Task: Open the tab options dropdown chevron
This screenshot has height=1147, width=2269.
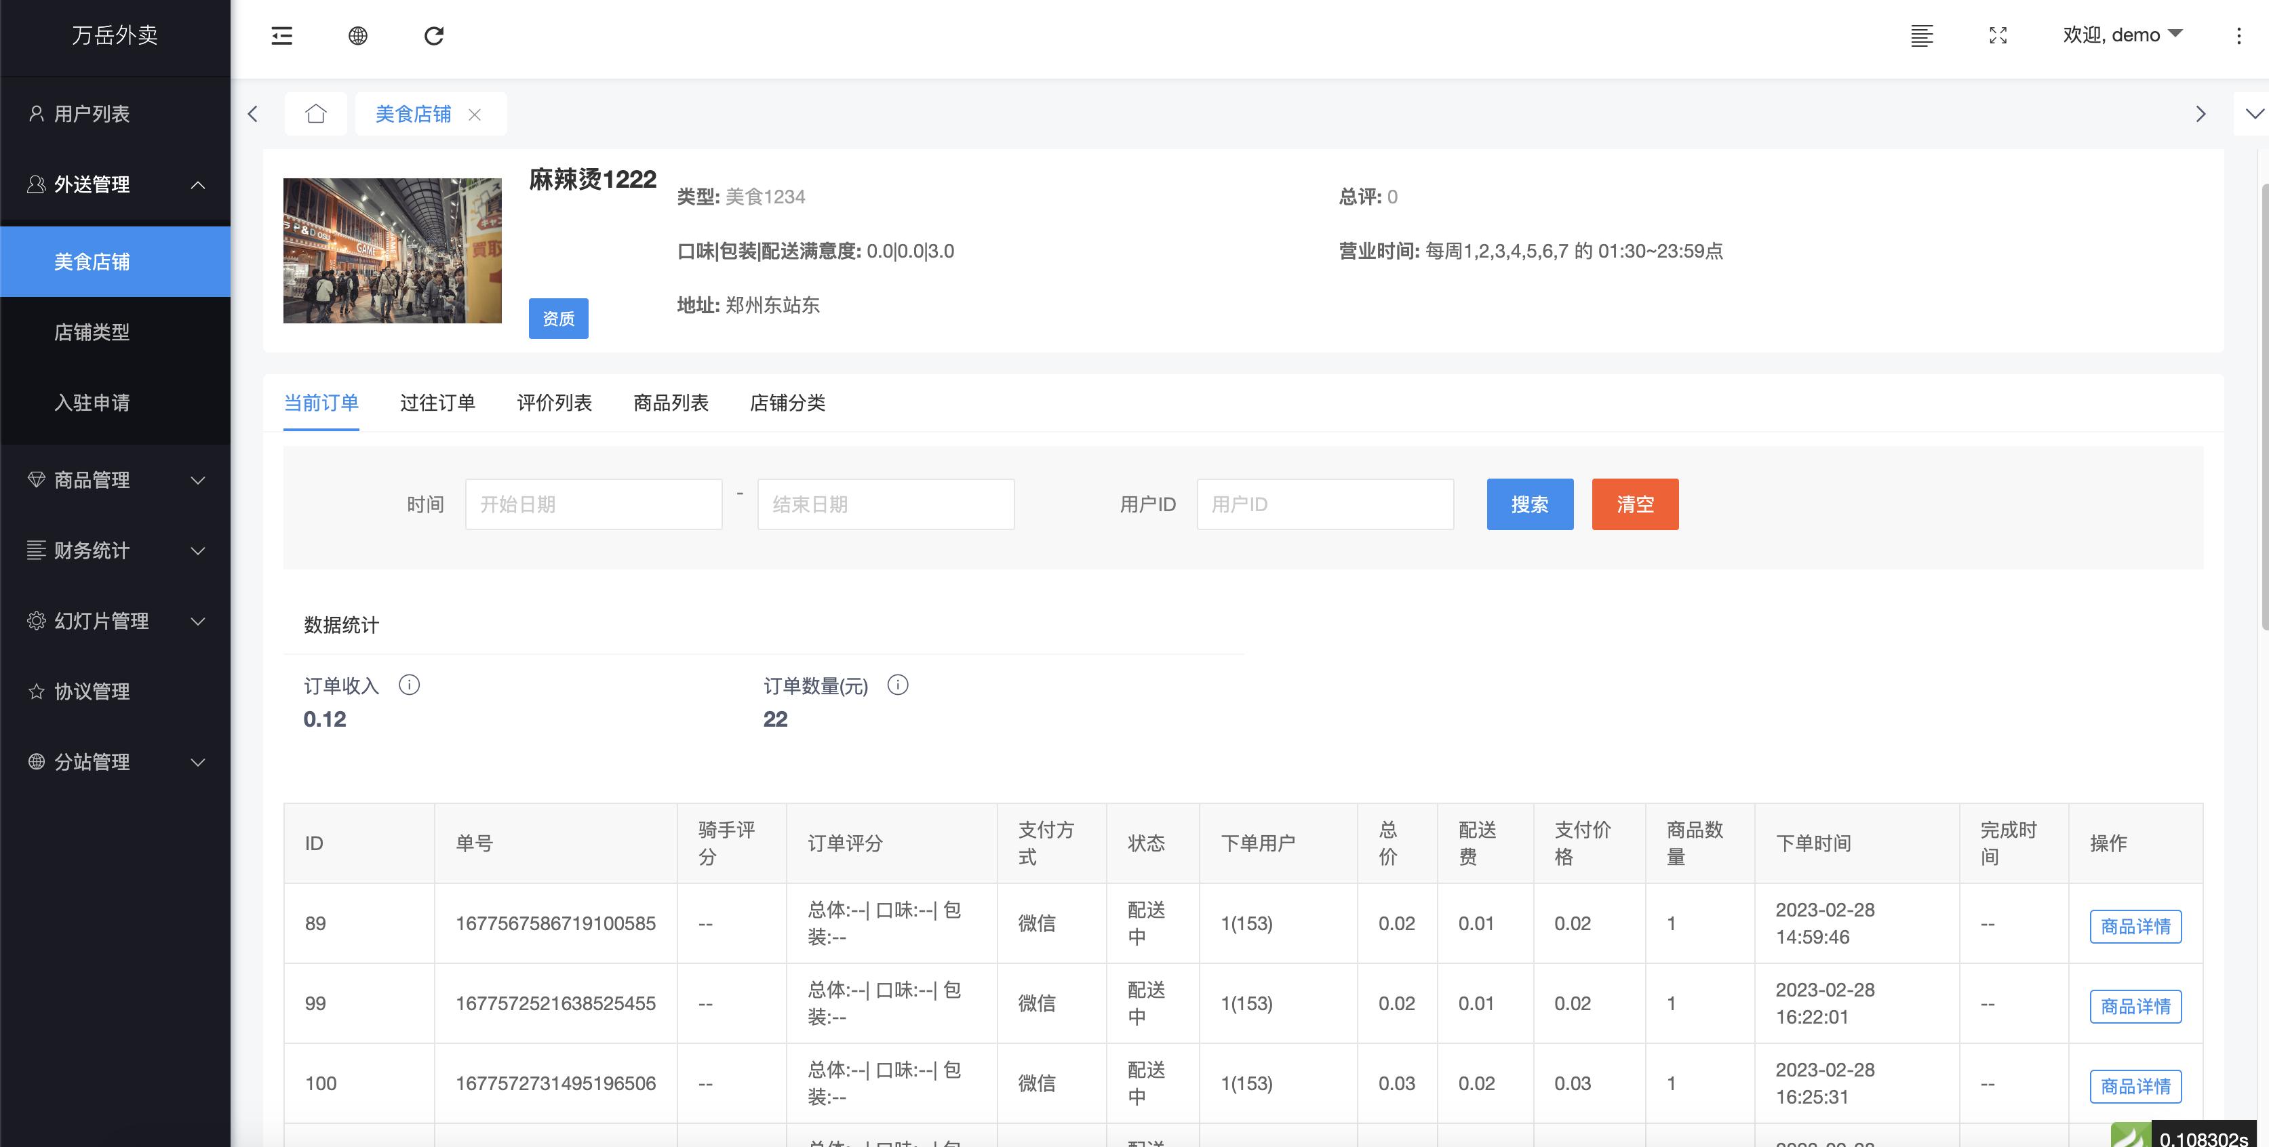Action: click(2254, 114)
